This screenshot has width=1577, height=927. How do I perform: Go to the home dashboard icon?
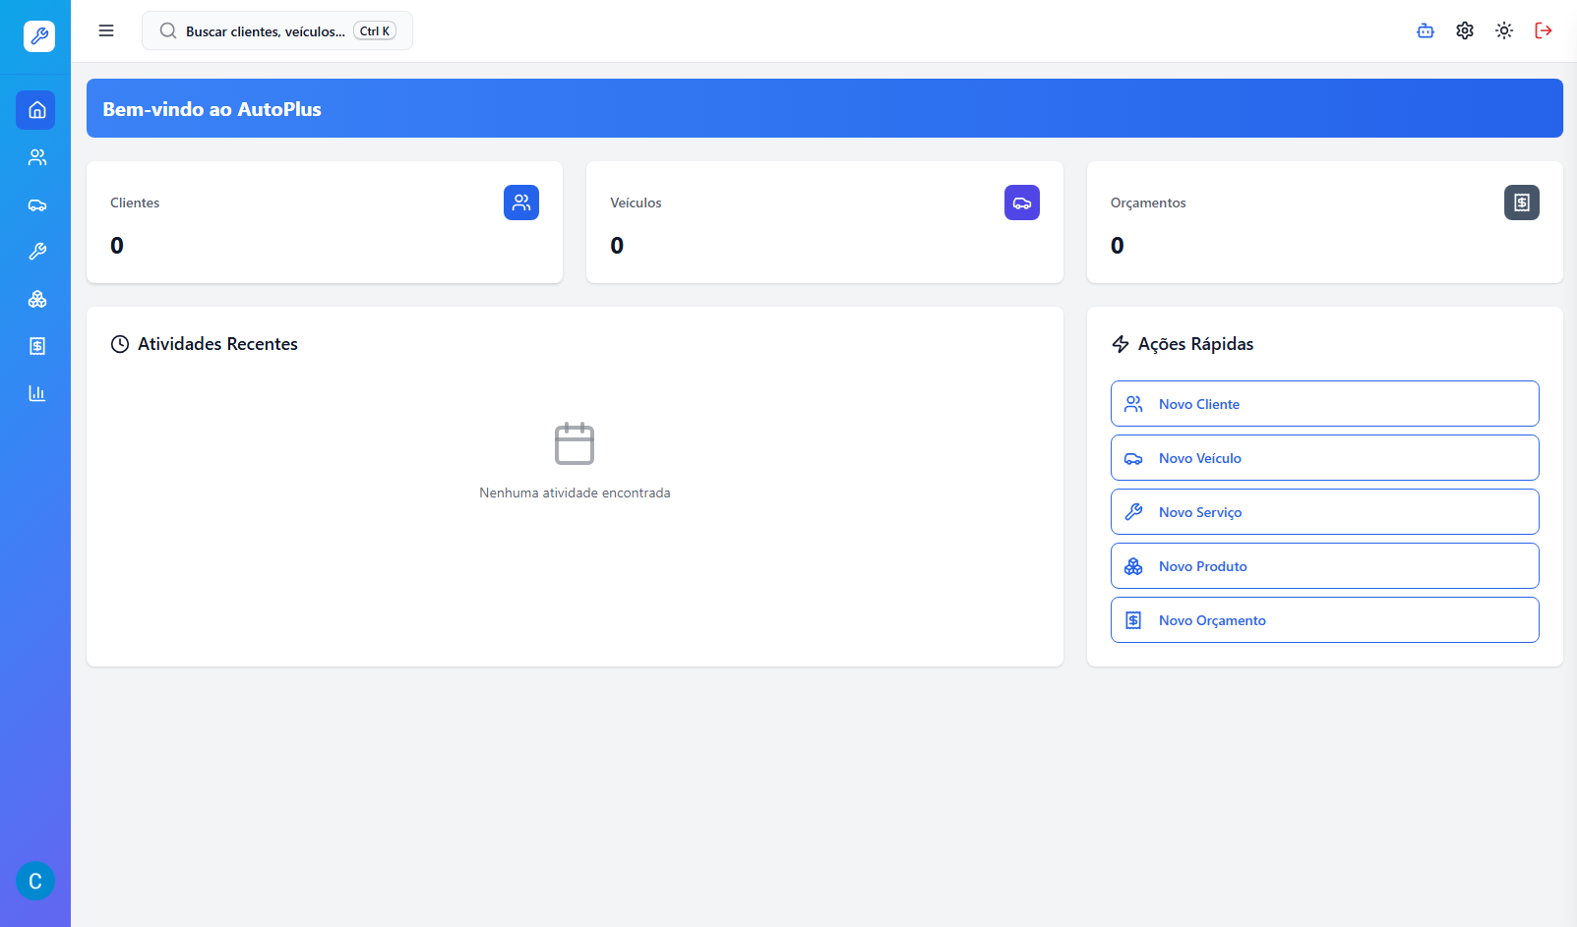point(36,110)
